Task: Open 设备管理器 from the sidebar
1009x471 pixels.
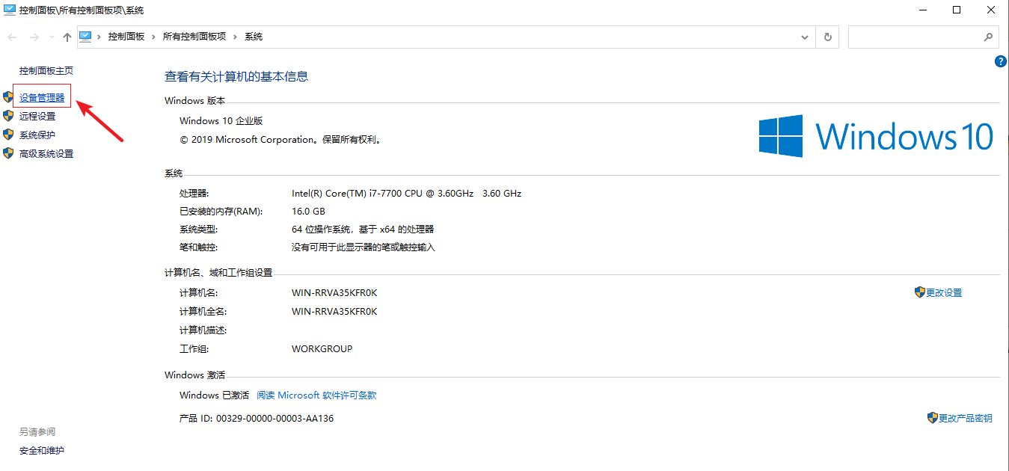Action: coord(42,96)
